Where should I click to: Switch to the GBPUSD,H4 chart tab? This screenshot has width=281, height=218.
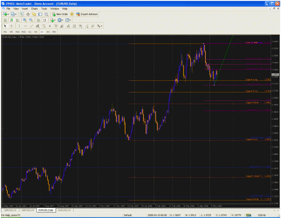point(27,210)
